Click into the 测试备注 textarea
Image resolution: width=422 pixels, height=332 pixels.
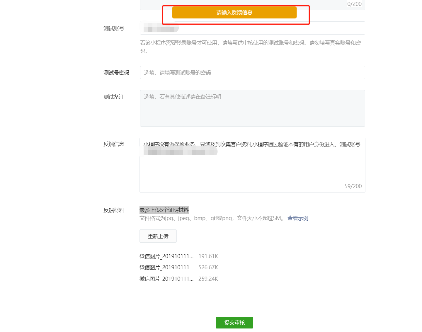pos(252,108)
